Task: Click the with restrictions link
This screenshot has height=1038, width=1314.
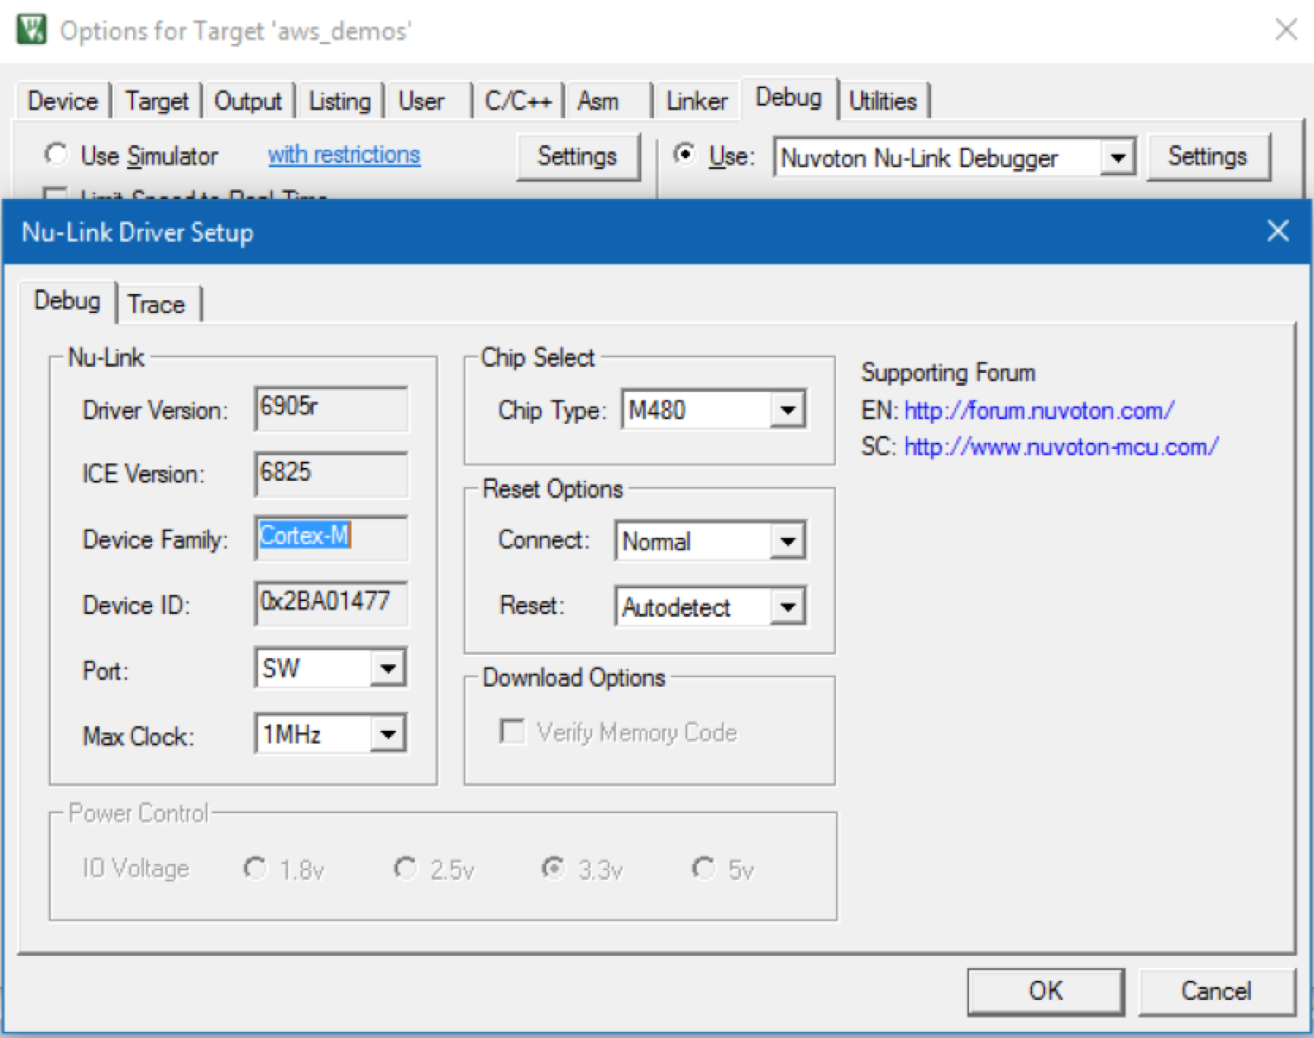Action: tap(344, 154)
